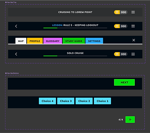The width and height of the screenshot is (150, 133).
Task: Click the Lesson bar progress indicator
Action: coord(75,28)
